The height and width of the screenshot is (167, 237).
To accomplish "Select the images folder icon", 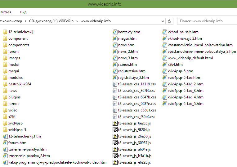I will (5, 58).
